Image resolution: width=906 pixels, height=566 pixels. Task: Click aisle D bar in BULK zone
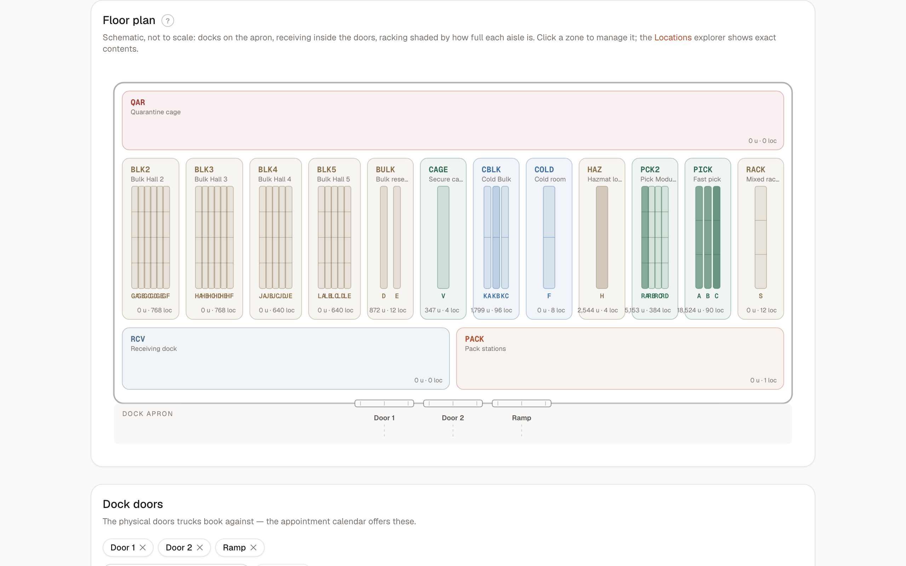384,237
